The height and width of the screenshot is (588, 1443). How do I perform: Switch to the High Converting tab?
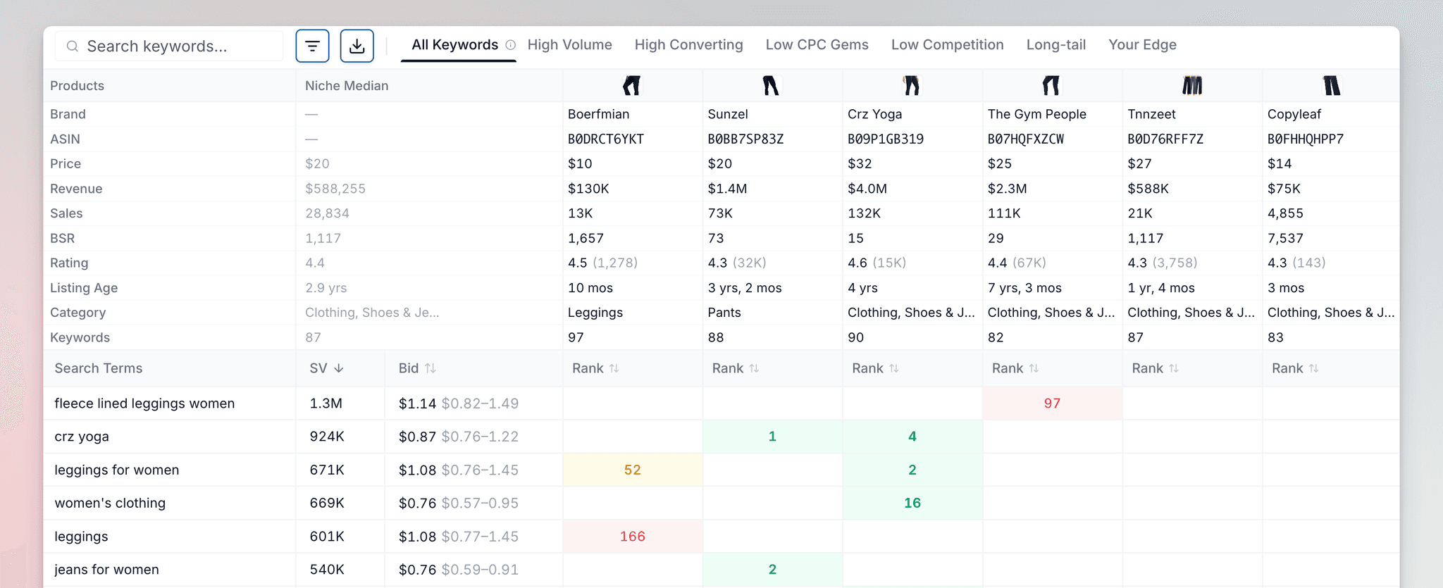click(688, 45)
